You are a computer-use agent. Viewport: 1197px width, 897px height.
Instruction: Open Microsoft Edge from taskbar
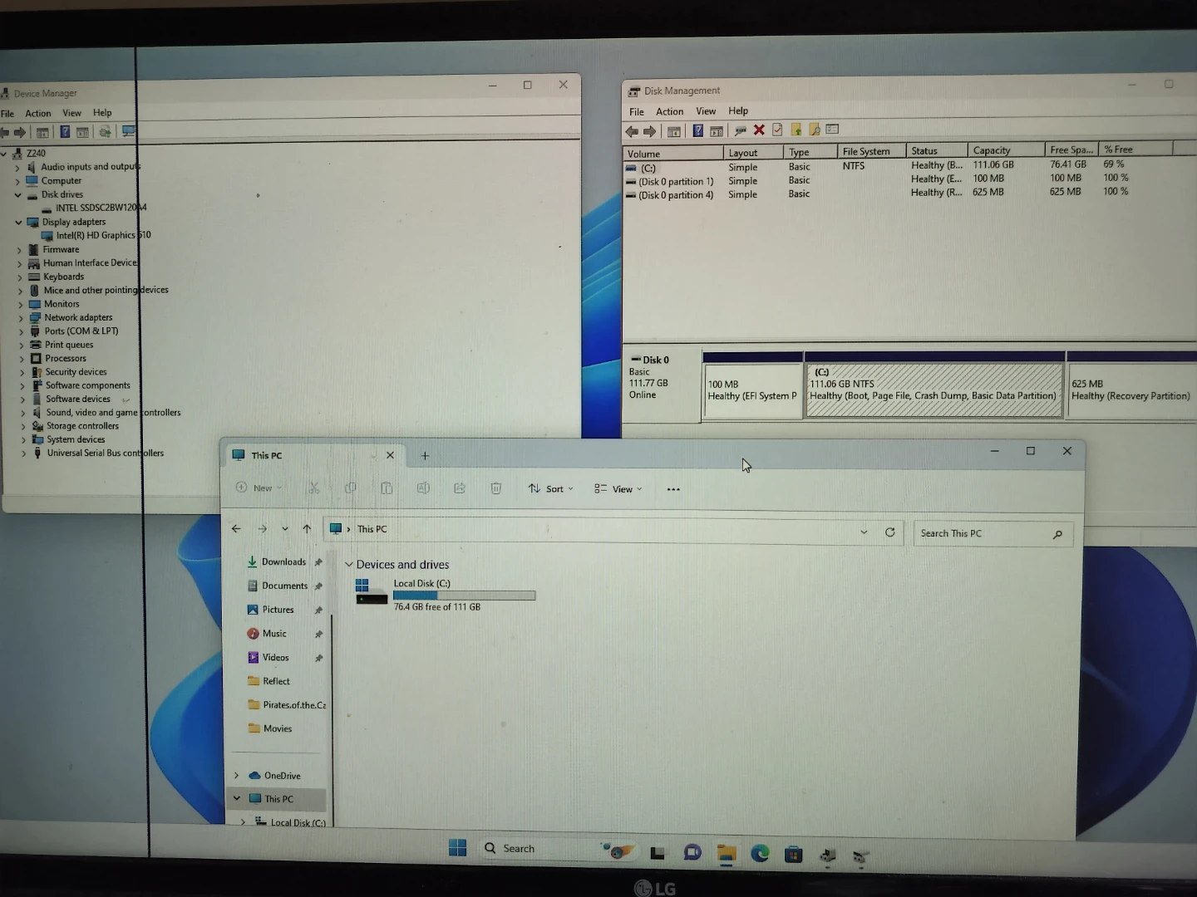click(760, 853)
